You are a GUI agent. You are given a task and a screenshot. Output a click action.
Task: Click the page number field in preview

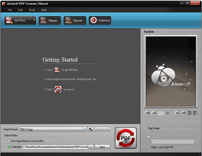point(161,113)
